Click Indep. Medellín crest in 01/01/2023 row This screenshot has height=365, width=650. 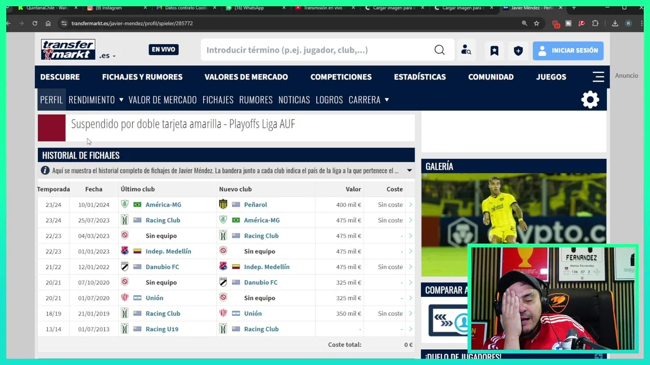pos(124,251)
